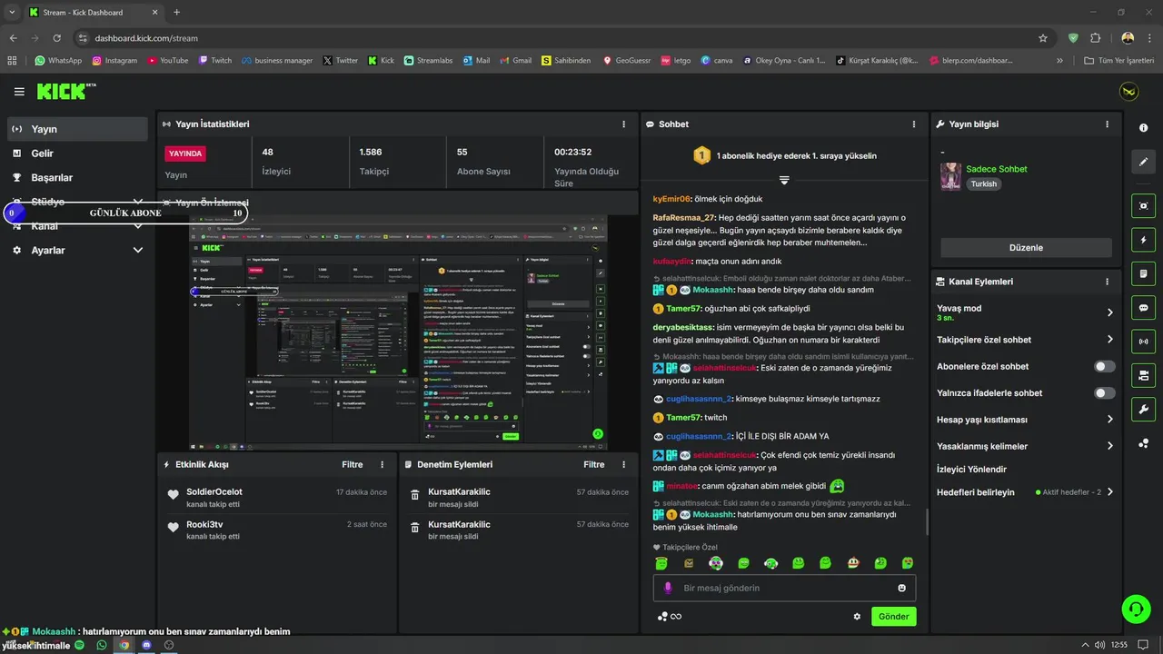
Task: Expand the Kanal sidebar section
Action: pyautogui.click(x=138, y=226)
